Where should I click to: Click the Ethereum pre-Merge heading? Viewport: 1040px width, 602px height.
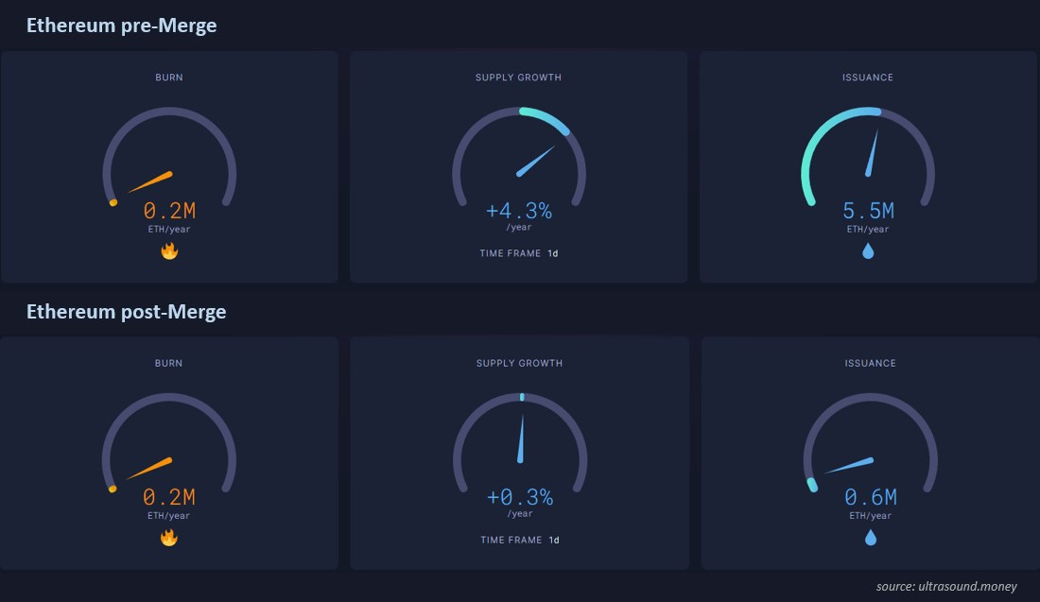pyautogui.click(x=121, y=26)
